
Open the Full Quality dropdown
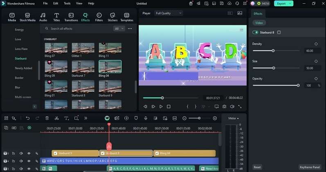pyautogui.click(x=169, y=13)
